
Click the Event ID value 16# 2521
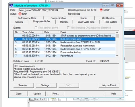104,61
